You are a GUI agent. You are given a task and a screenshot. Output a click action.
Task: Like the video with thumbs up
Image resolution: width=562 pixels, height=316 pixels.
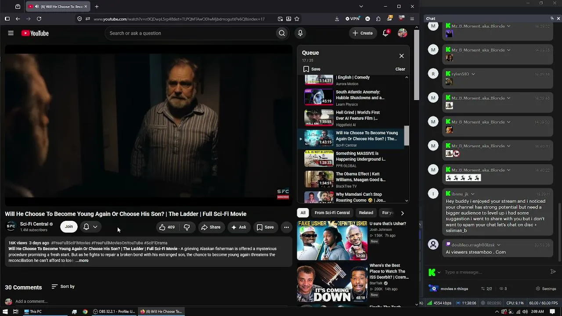pyautogui.click(x=167, y=227)
